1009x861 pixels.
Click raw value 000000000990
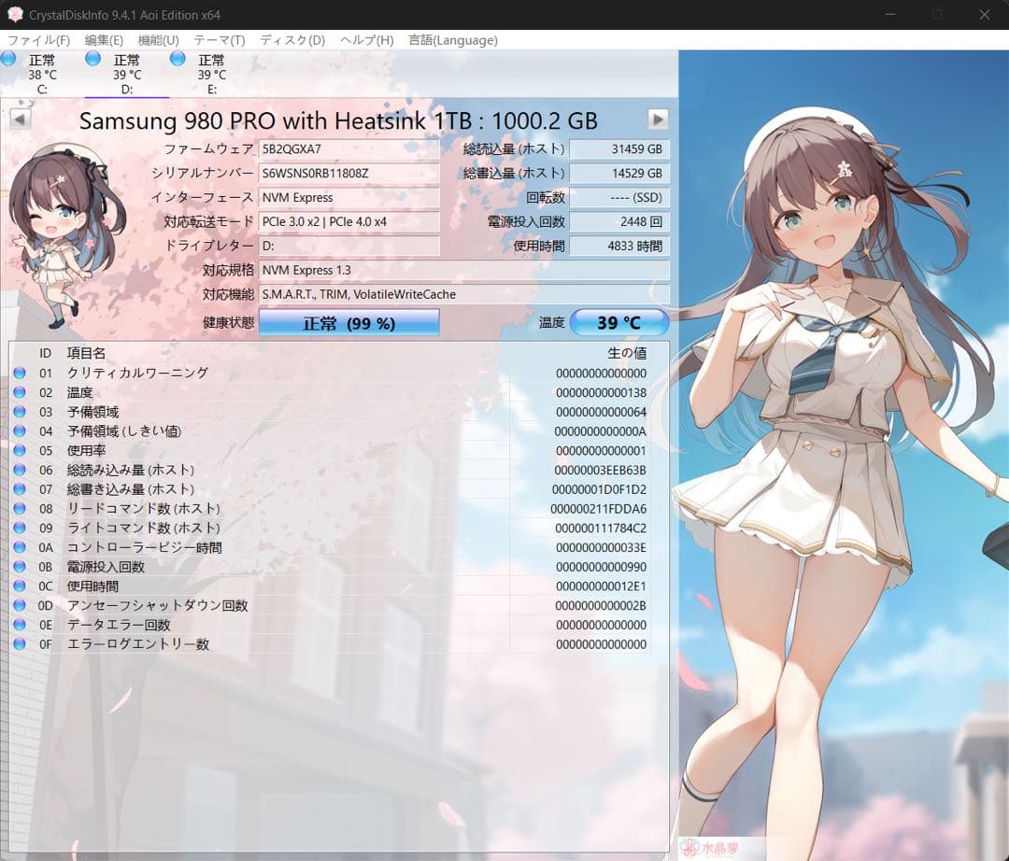point(601,567)
